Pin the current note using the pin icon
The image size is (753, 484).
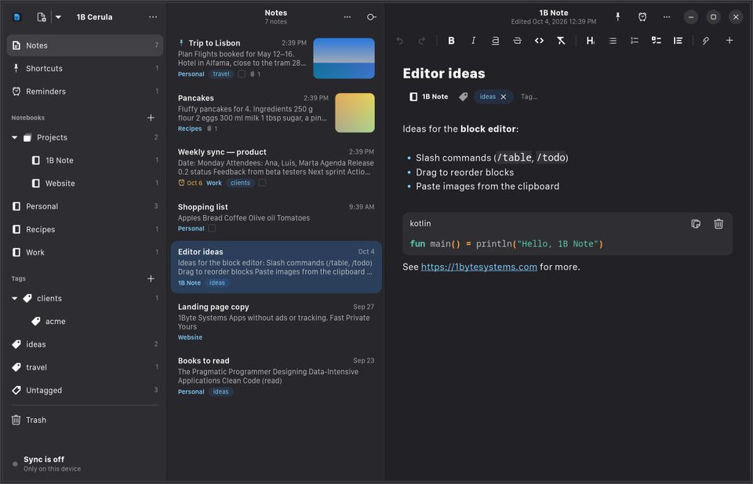[618, 16]
